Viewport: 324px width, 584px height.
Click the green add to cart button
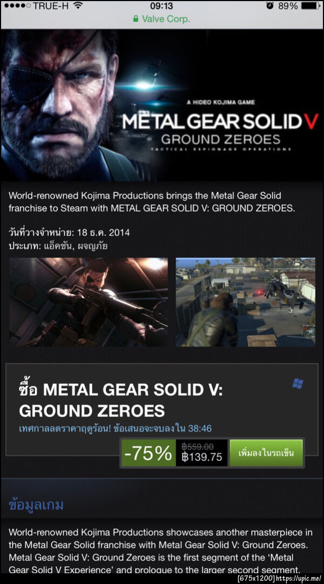pyautogui.click(x=266, y=453)
